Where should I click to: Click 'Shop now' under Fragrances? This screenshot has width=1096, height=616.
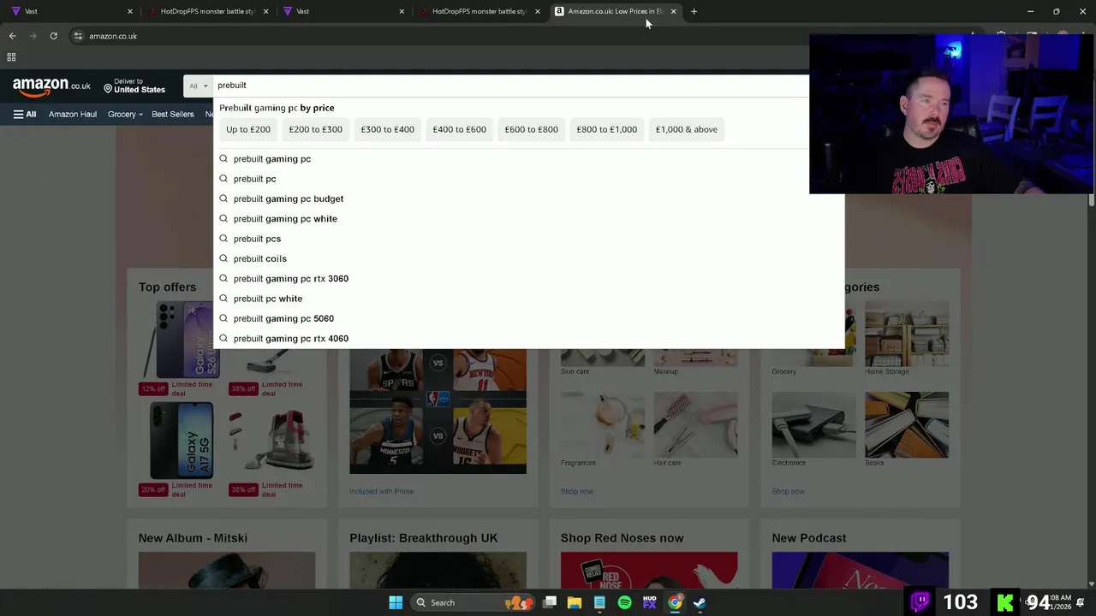(577, 491)
